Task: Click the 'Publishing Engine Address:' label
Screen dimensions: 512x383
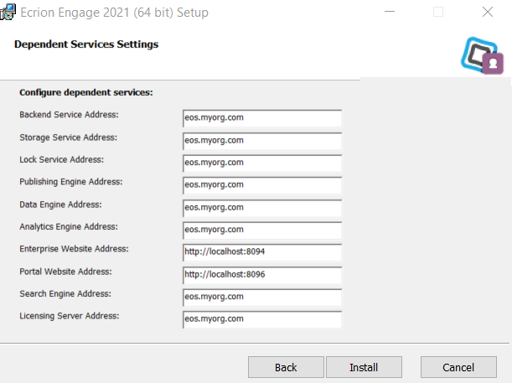Action: coord(71,182)
